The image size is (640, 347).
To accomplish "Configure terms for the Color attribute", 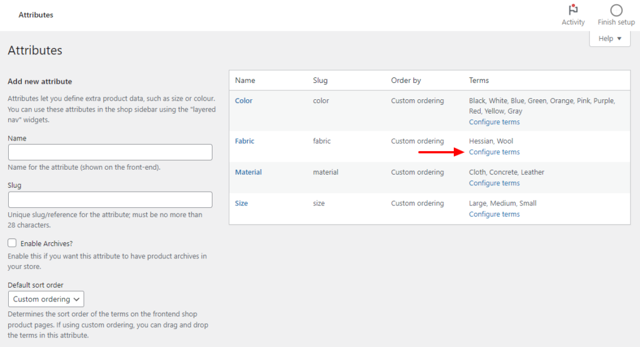I will click(x=494, y=122).
